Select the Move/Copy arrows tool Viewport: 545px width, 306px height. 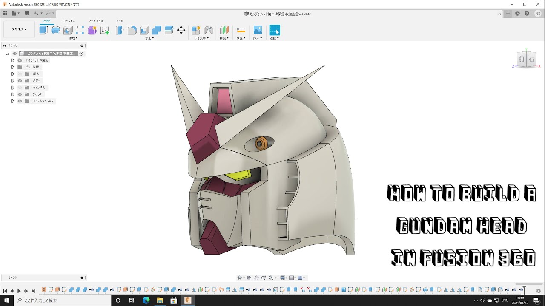click(181, 30)
